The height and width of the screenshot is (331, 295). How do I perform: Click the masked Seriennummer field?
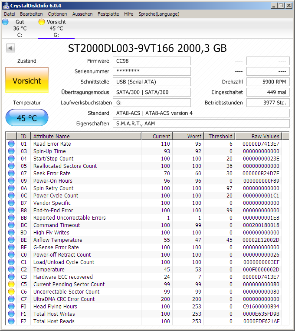point(152,71)
